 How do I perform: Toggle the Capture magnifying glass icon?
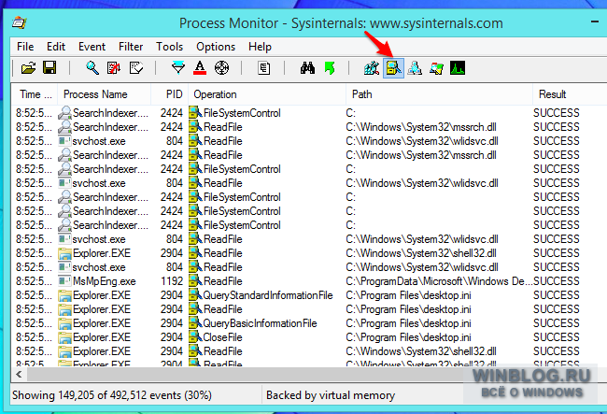(x=92, y=68)
